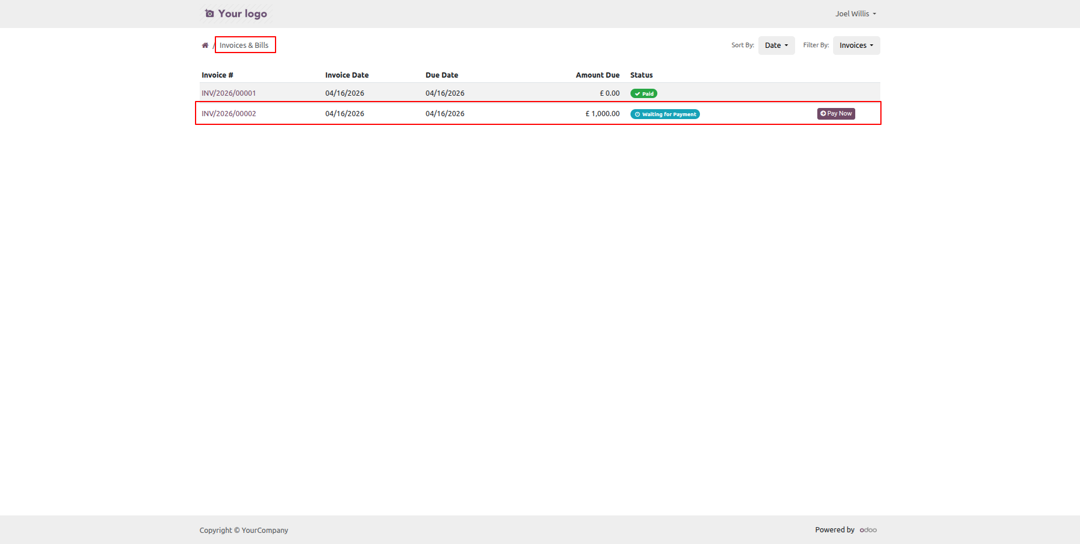Click the Waiting for Payment status badge
Image resolution: width=1080 pixels, height=544 pixels.
(665, 114)
